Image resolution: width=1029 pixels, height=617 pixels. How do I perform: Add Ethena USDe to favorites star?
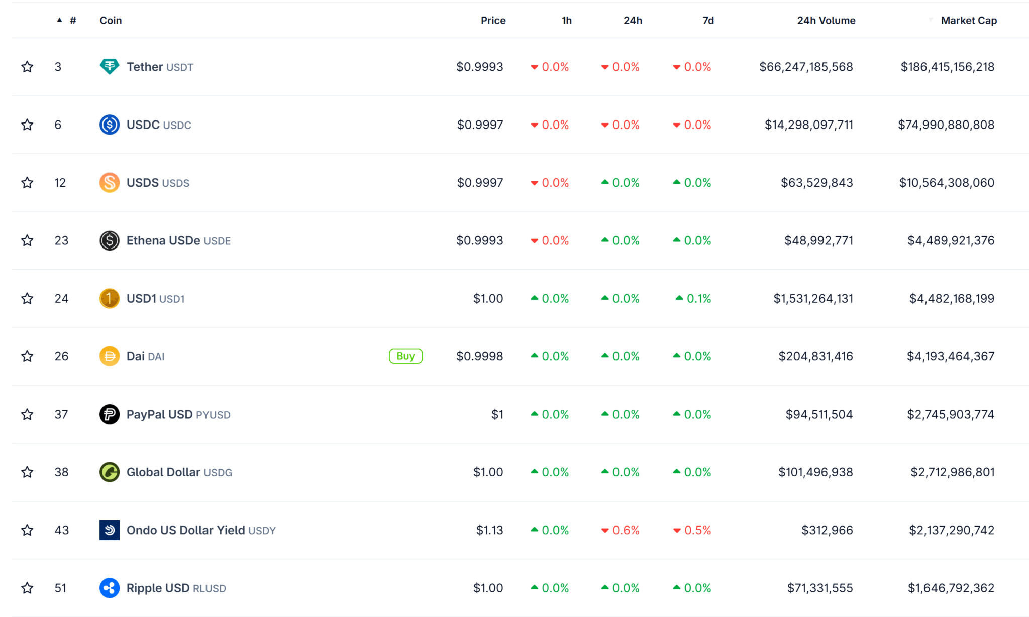tap(27, 240)
